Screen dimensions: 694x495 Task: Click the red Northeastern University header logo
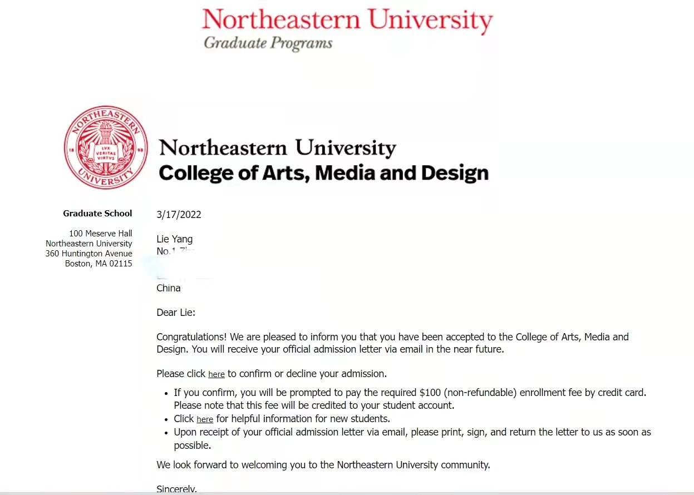pyautogui.click(x=347, y=20)
